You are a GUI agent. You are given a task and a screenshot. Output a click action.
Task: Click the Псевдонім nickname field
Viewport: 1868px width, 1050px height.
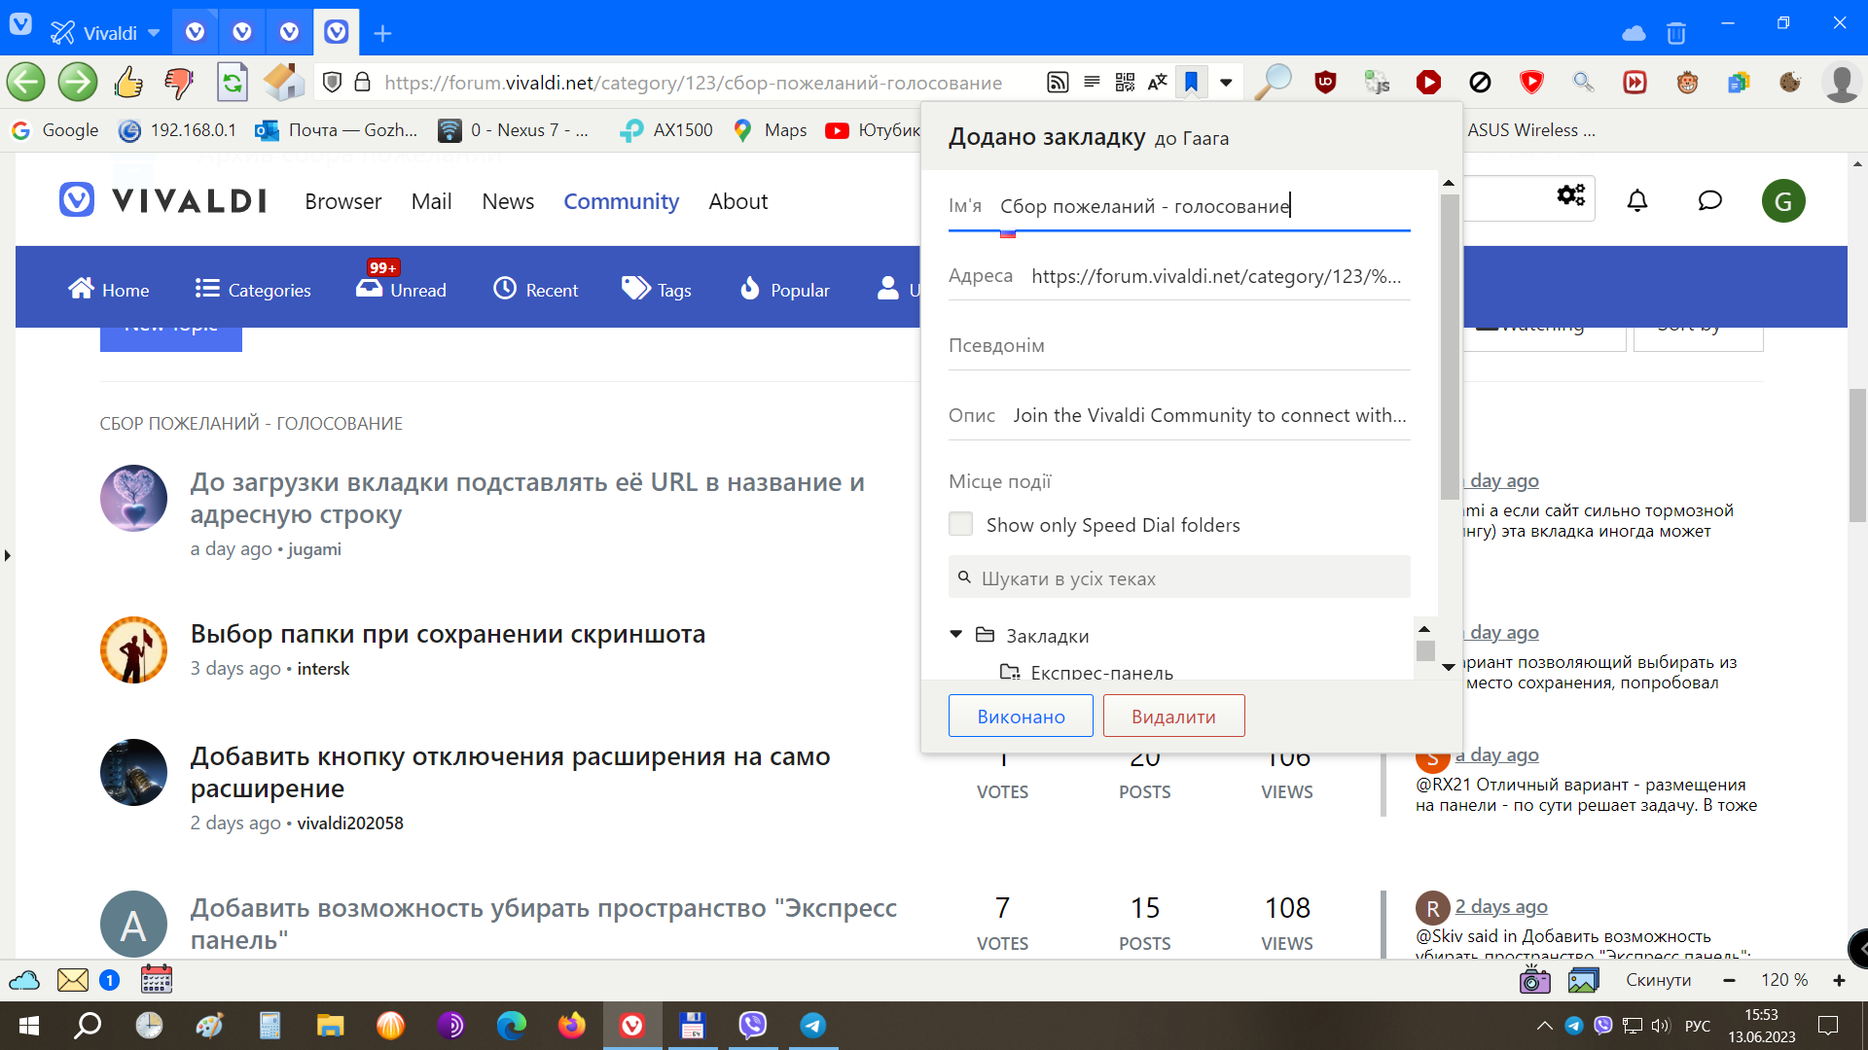[x=1179, y=345]
